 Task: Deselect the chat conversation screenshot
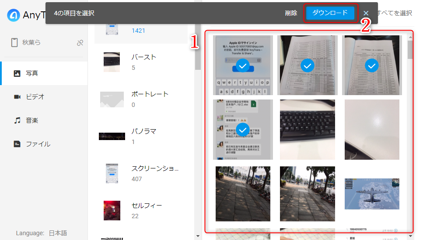[243, 130]
